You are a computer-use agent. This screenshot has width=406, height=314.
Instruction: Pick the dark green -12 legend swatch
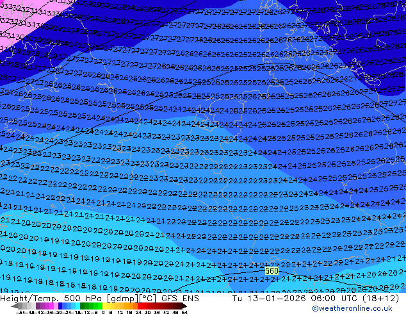click(x=83, y=306)
